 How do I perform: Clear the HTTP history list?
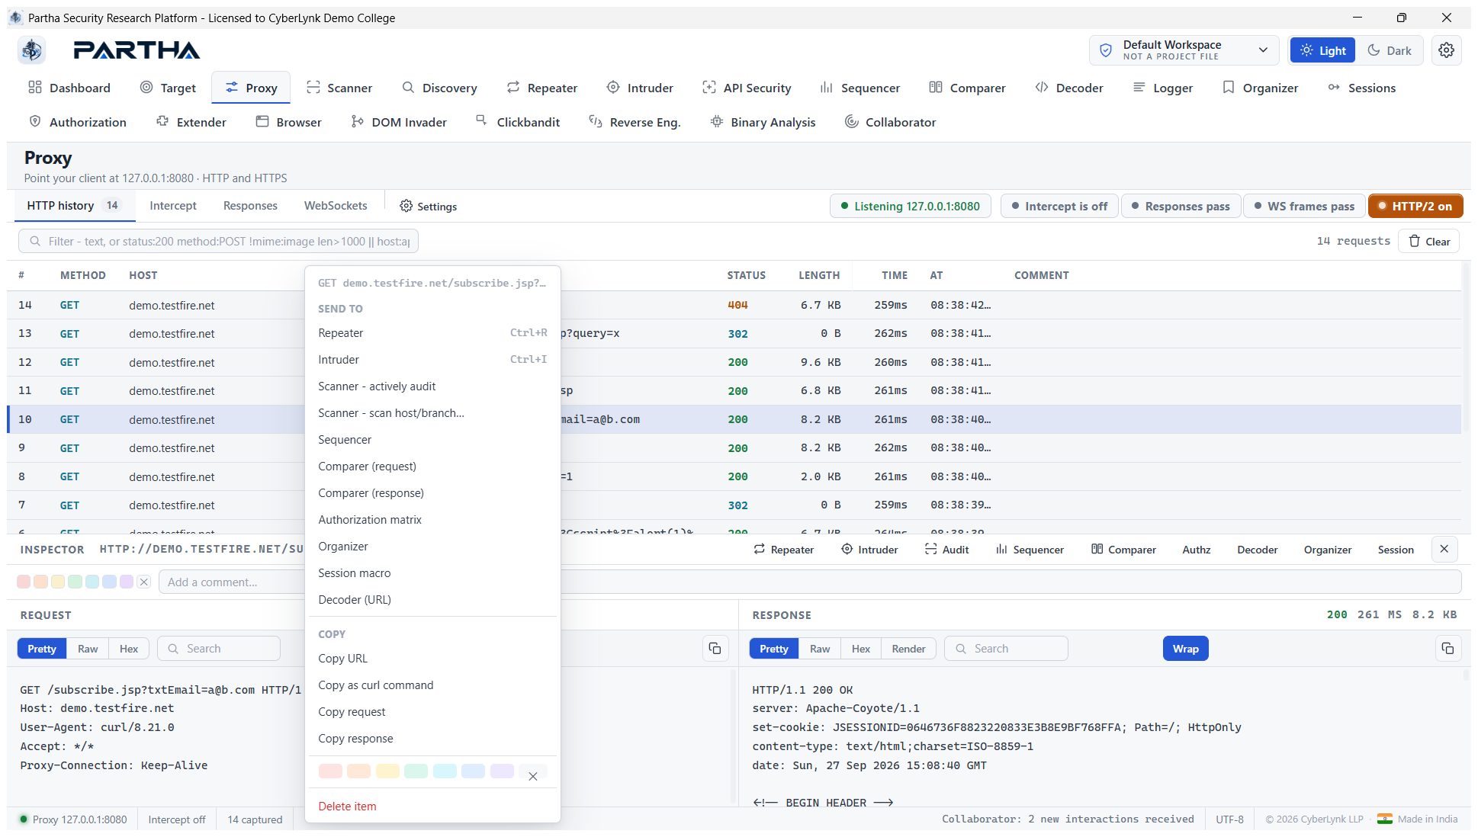1428,241
